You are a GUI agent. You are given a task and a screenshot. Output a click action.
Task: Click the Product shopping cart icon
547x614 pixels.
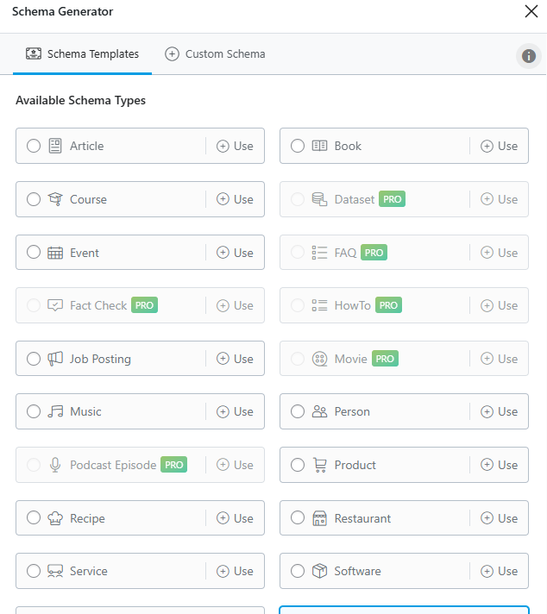(x=320, y=465)
